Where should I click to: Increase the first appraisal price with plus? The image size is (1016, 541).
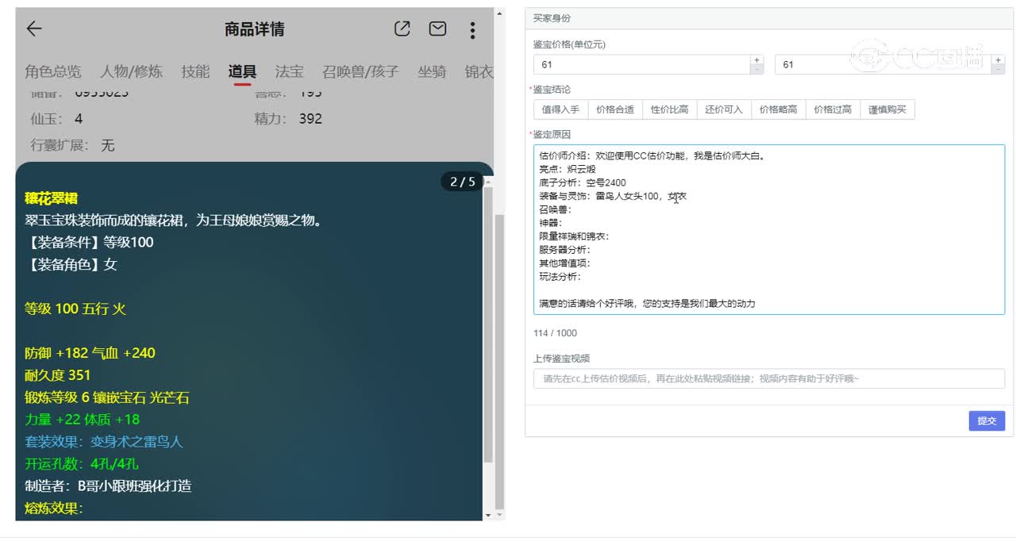click(x=756, y=59)
